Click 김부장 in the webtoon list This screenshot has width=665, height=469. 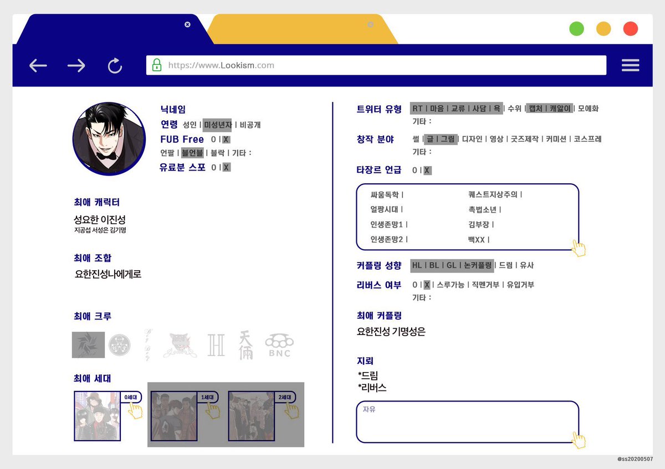pos(479,224)
